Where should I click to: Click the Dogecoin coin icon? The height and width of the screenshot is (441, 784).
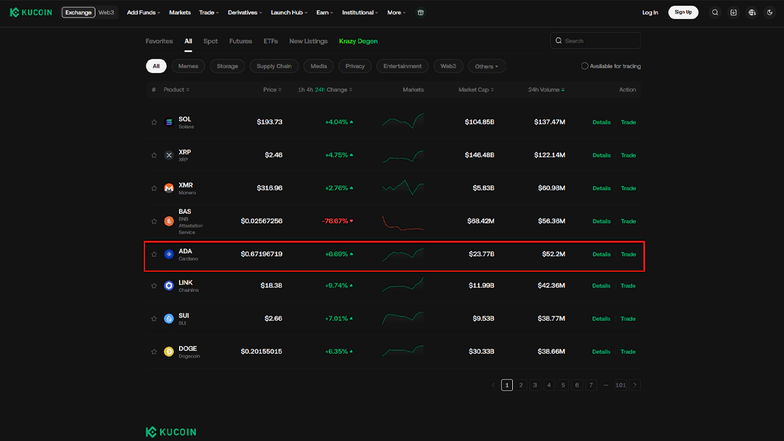click(169, 351)
